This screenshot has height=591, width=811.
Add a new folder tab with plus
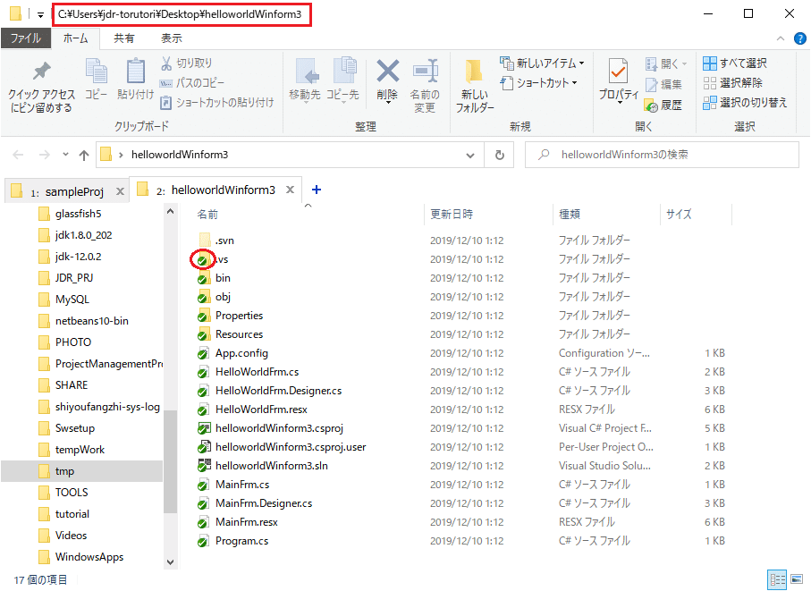pos(317,190)
